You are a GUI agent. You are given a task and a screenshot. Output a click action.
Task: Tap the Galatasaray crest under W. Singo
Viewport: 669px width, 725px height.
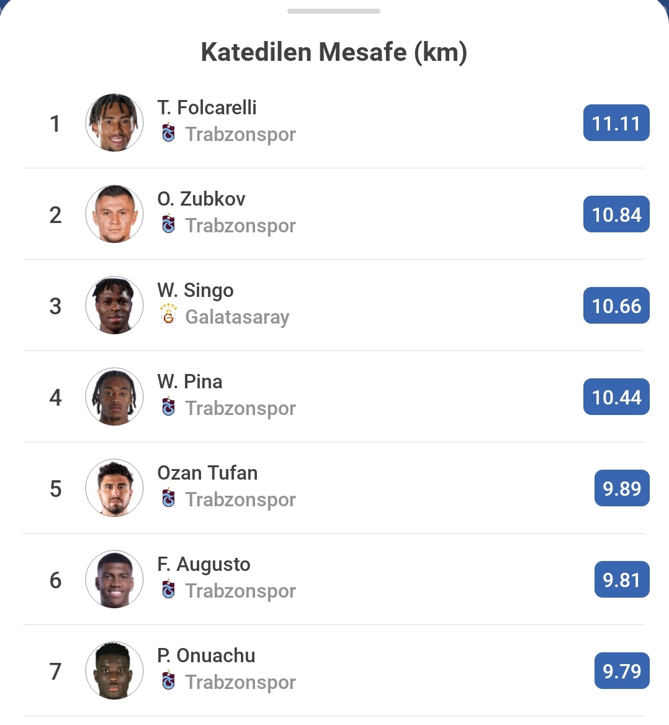click(169, 316)
